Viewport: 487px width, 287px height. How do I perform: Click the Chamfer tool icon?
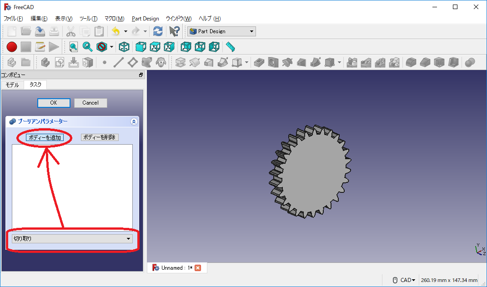425,62
